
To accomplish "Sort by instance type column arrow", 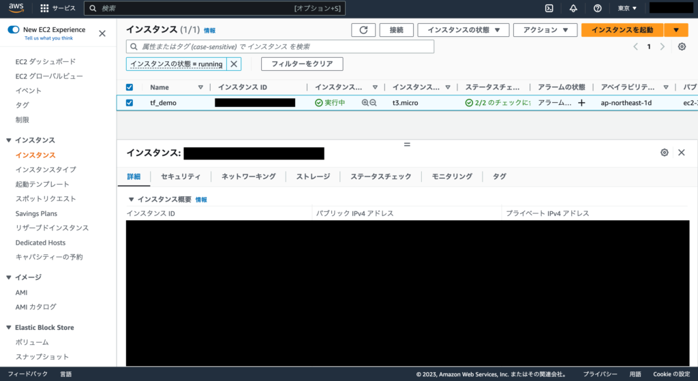I will pyautogui.click(x=448, y=87).
